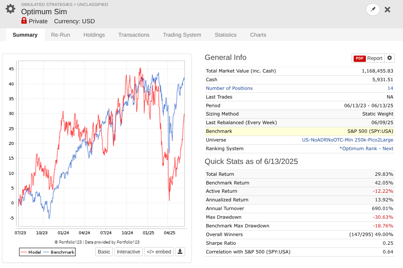Viewport: 403px width, 268px height.
Task: Select the Re-Run tab
Action: coord(60,35)
